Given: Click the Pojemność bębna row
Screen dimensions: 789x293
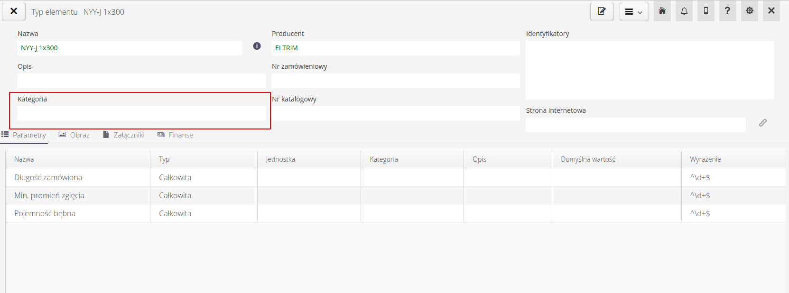Looking at the screenshot, I should pyautogui.click(x=45, y=213).
